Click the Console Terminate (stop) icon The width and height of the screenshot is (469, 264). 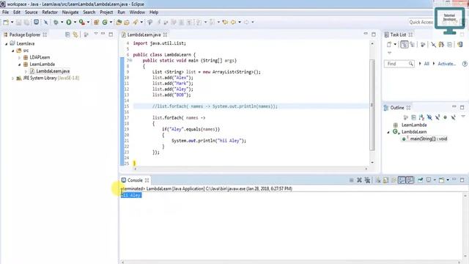coord(352,180)
